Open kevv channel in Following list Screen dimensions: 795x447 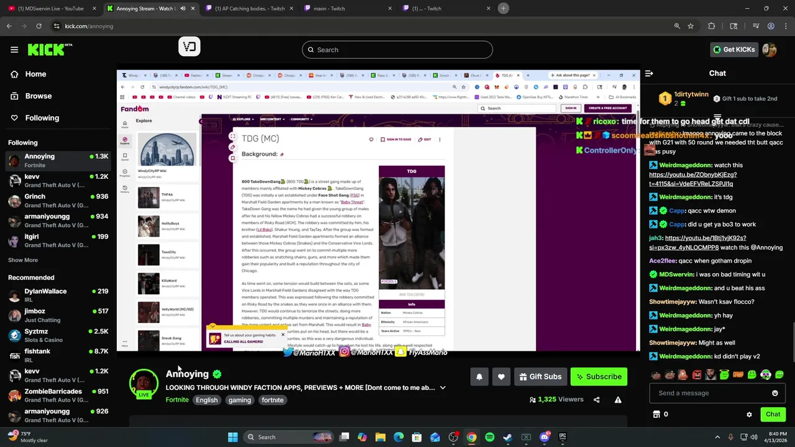(x=58, y=181)
